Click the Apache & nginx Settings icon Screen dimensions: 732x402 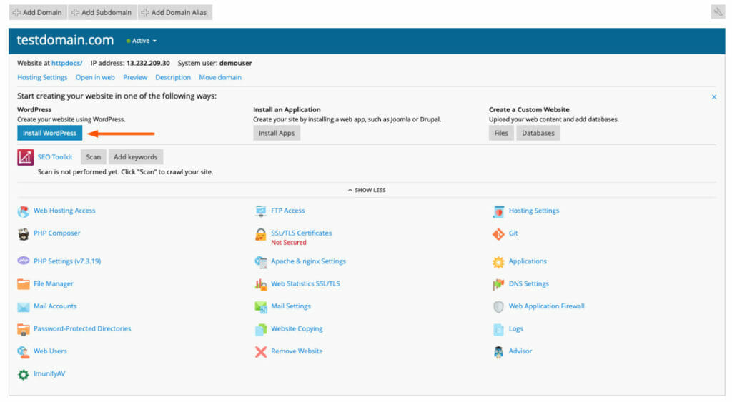[x=261, y=261]
